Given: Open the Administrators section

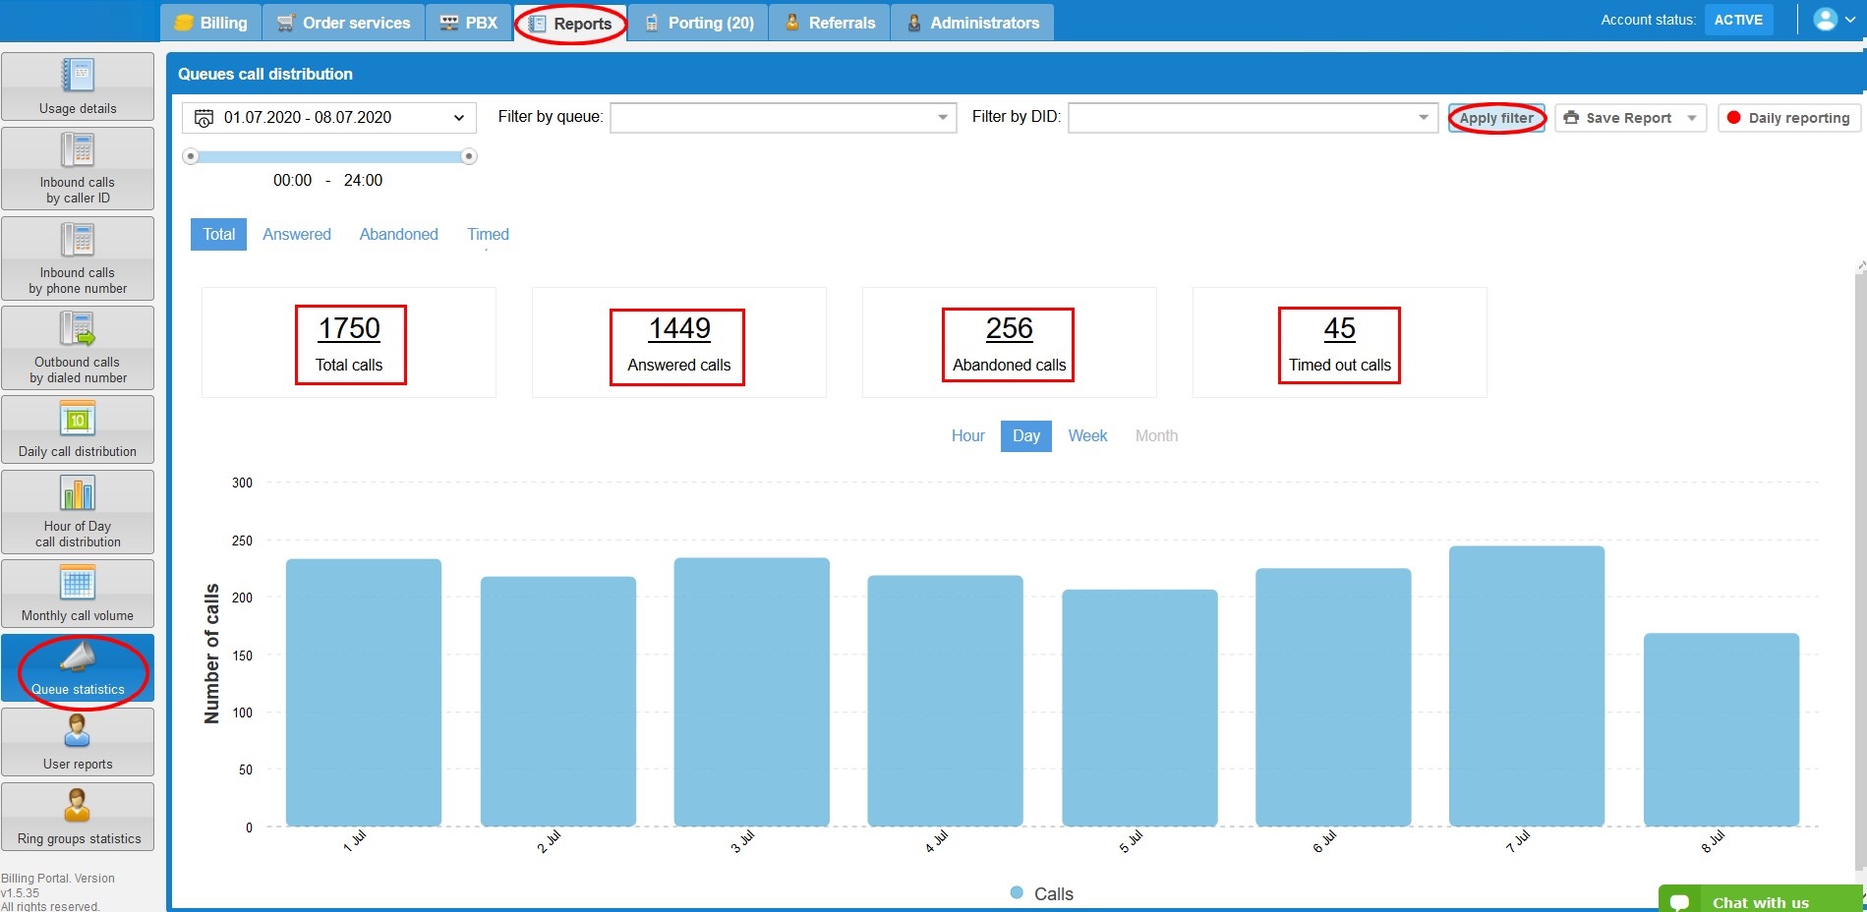Looking at the screenshot, I should [x=971, y=22].
